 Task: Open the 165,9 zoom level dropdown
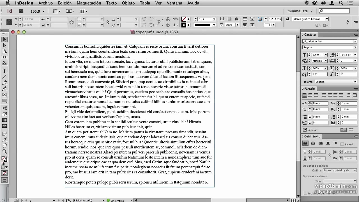click(43, 12)
